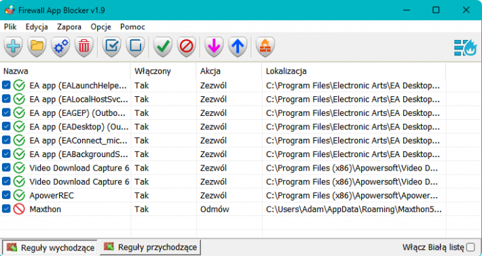Click the Odmów action cell
This screenshot has width=482, height=256.
[x=215, y=209]
